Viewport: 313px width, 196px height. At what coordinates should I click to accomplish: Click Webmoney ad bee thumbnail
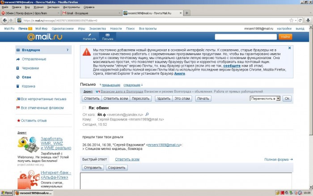tap(28, 145)
